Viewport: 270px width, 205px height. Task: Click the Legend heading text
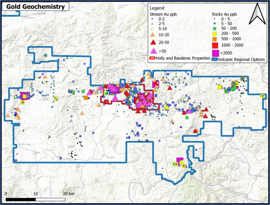[157, 8]
